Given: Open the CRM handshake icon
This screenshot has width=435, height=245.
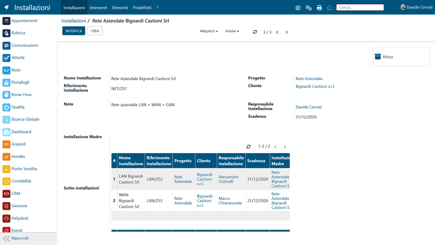Looking at the screenshot, I should tap(6, 194).
